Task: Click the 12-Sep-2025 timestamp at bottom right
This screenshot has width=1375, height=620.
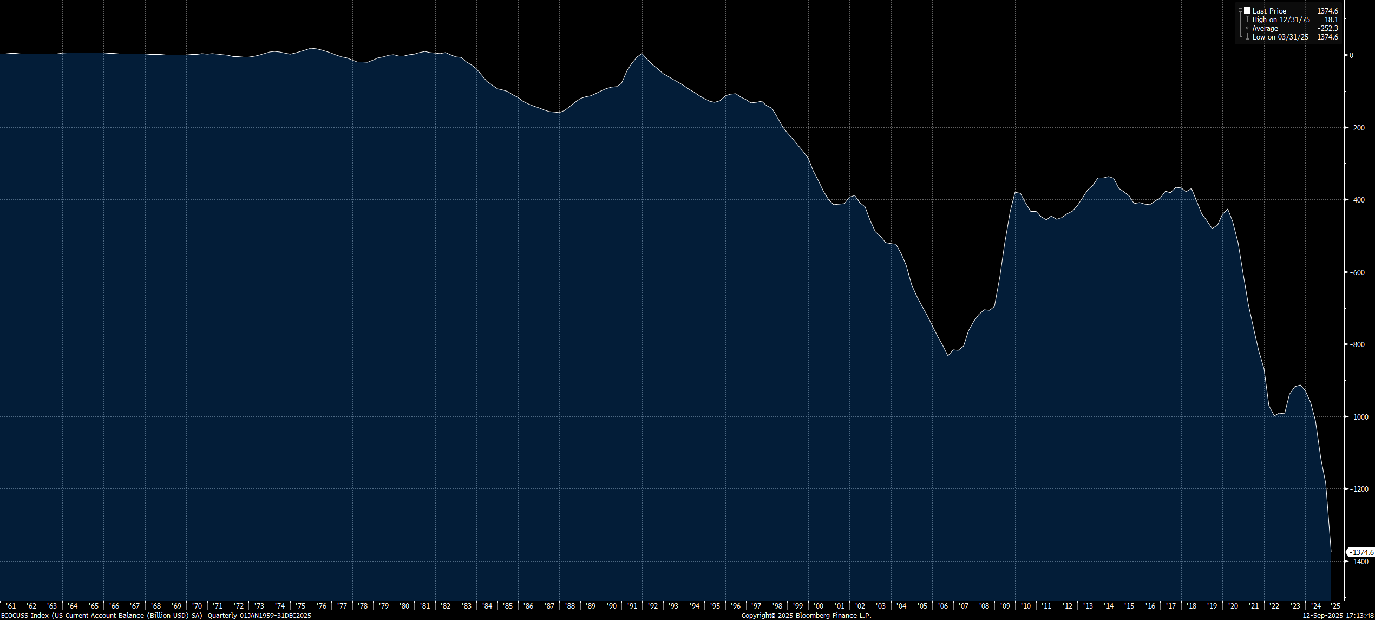Action: pyautogui.click(x=1338, y=616)
